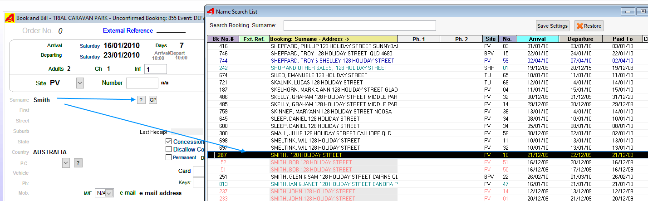Click the surname search question mark button
This screenshot has height=201, width=648.
pyautogui.click(x=141, y=100)
